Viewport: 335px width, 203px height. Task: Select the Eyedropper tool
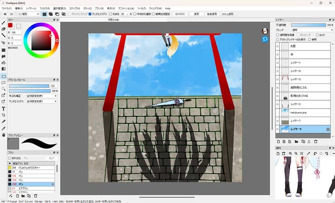click(3, 128)
